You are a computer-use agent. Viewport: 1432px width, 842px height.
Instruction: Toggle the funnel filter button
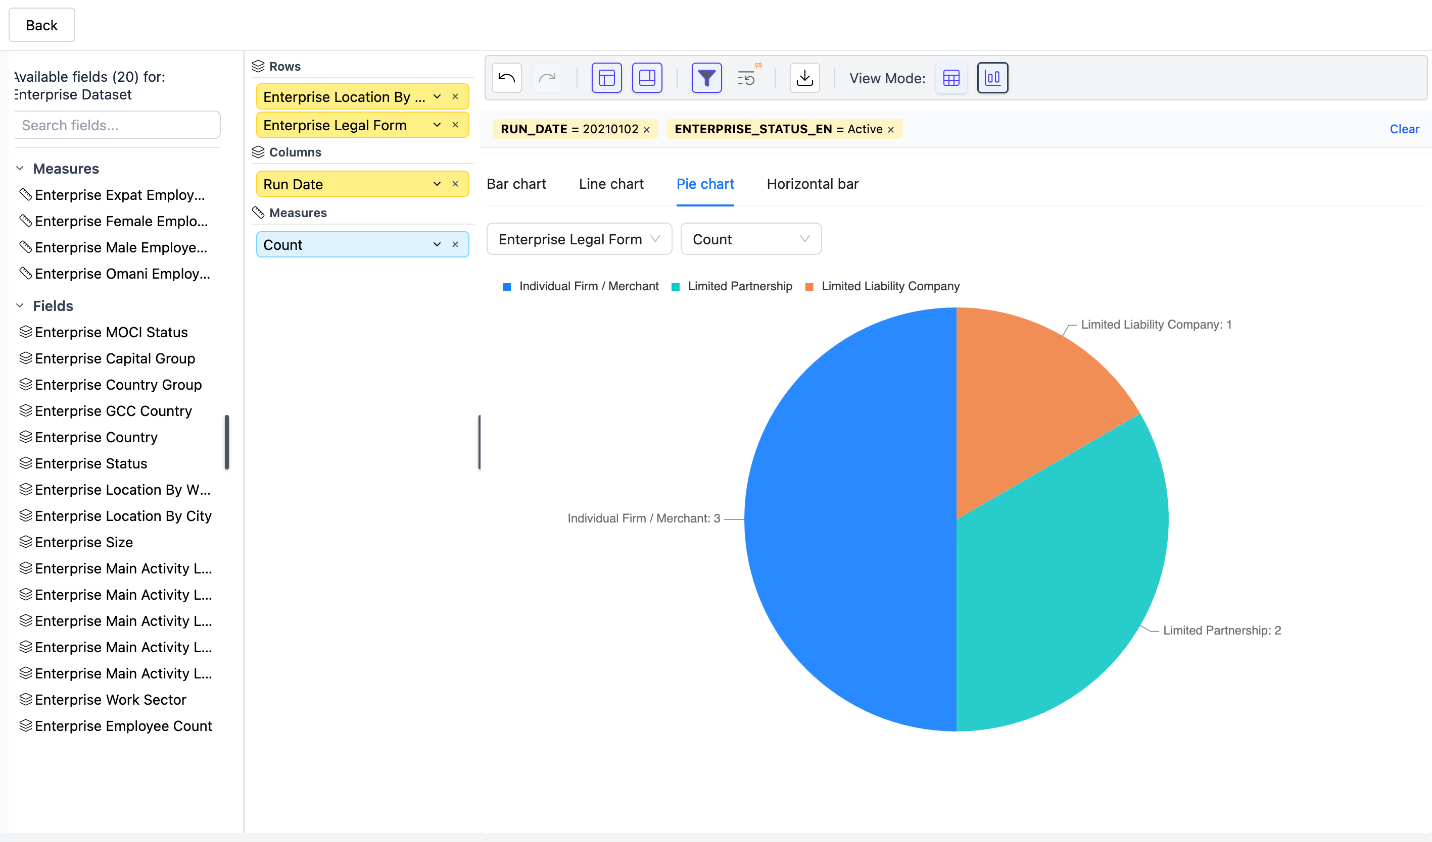(x=706, y=78)
